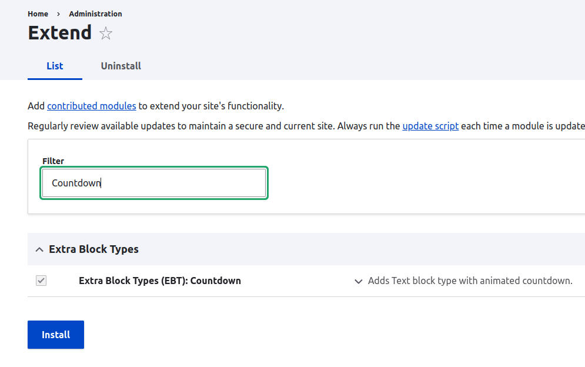The height and width of the screenshot is (367, 585).
Task: Click inside the Filter text field
Action: (x=153, y=183)
